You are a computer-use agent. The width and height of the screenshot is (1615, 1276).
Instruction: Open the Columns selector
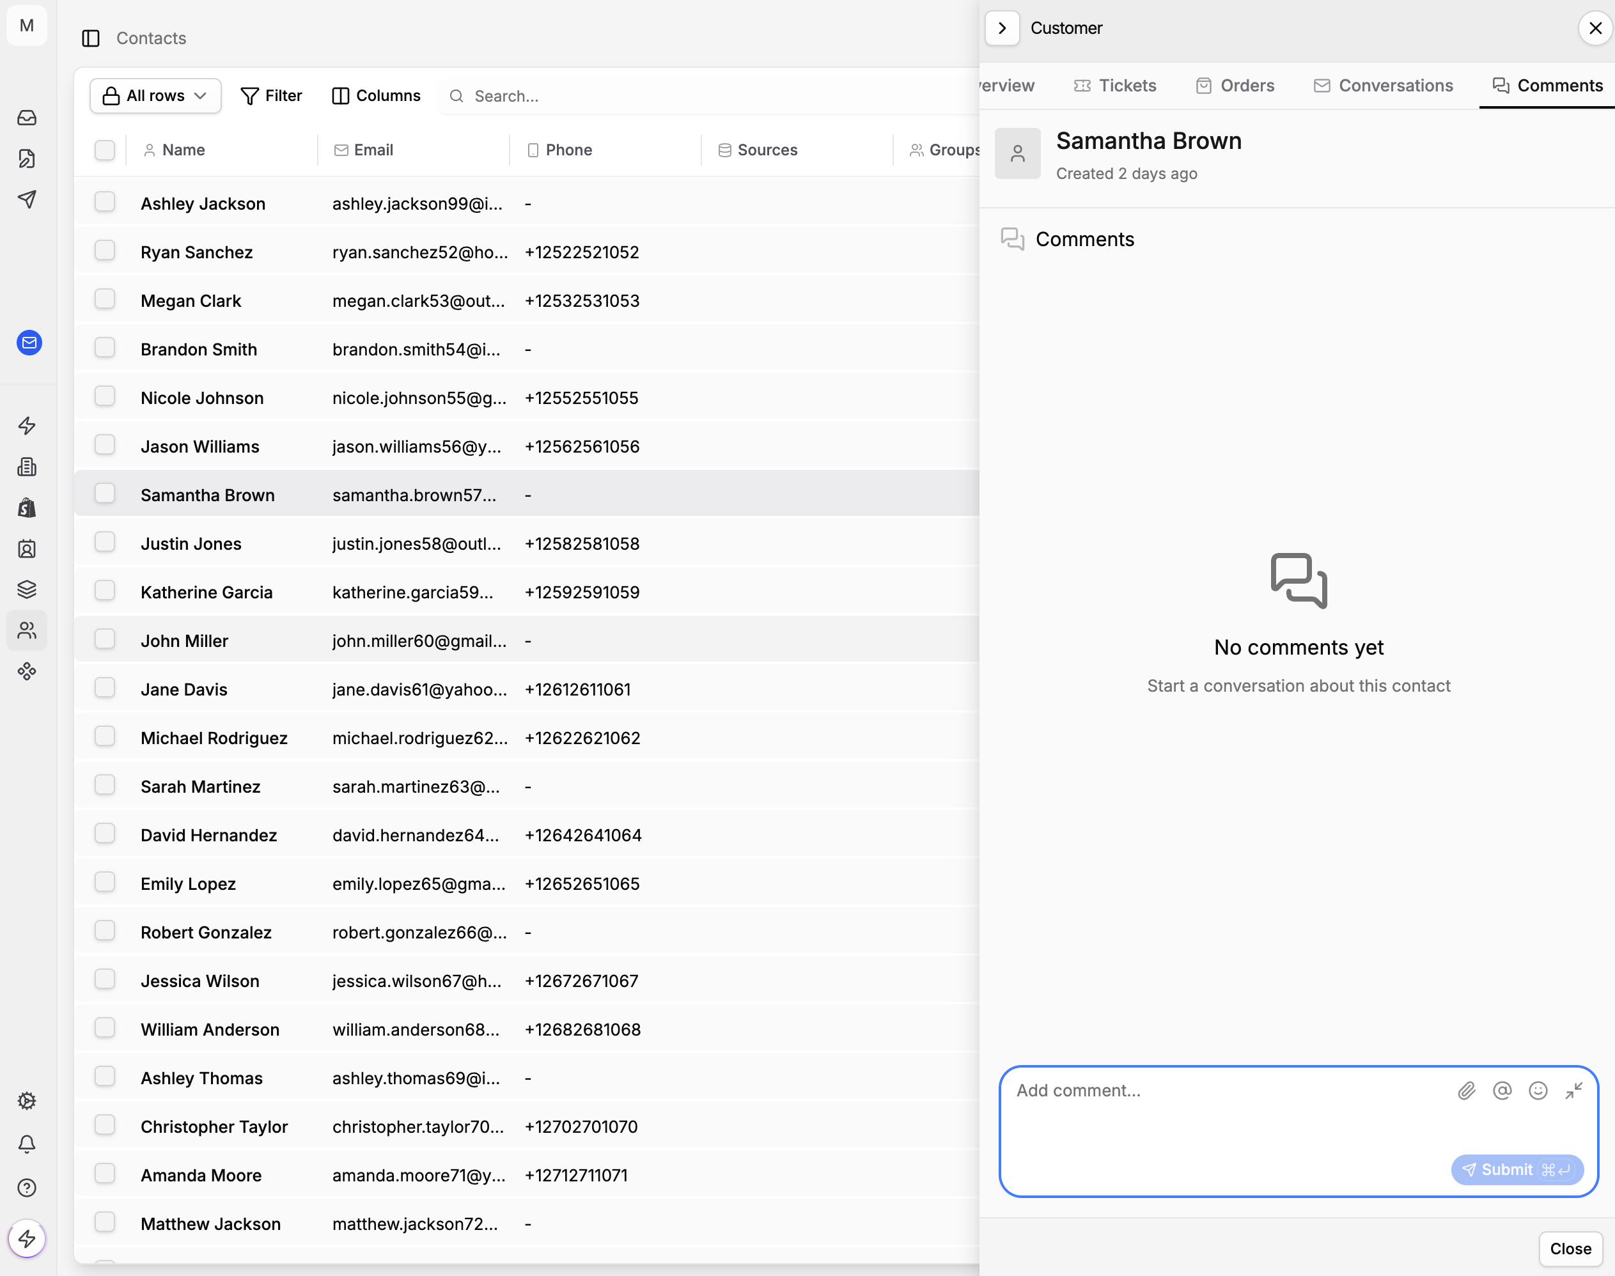point(376,96)
